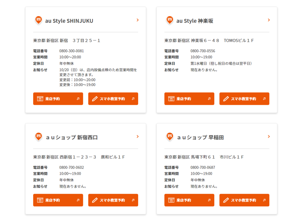Click the shop icon in 早稲田 来店予約 button
301x221 pixels.
(171, 200)
